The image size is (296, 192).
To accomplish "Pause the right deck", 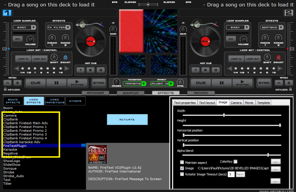I will (222, 83).
